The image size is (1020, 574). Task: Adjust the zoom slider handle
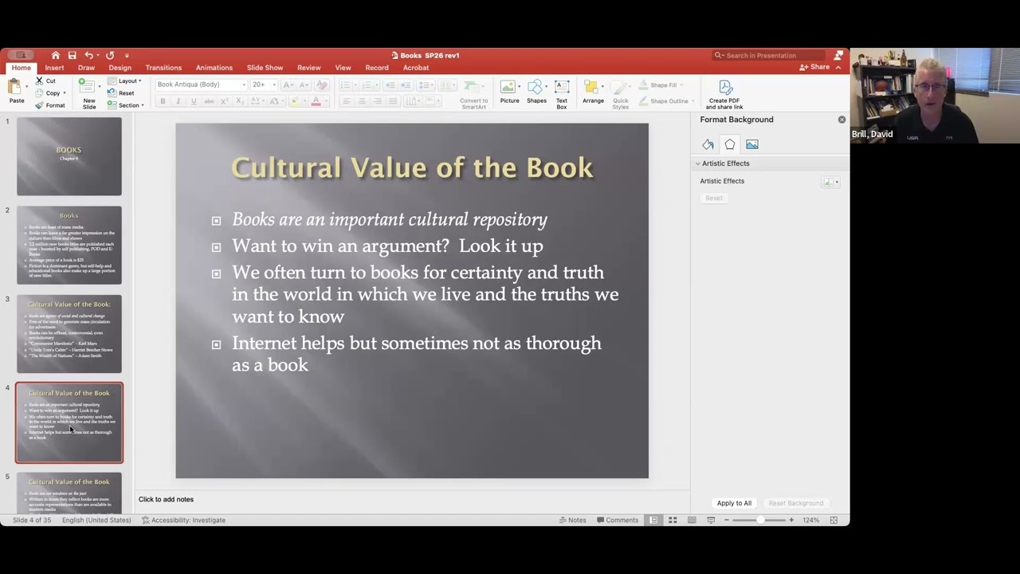760,520
